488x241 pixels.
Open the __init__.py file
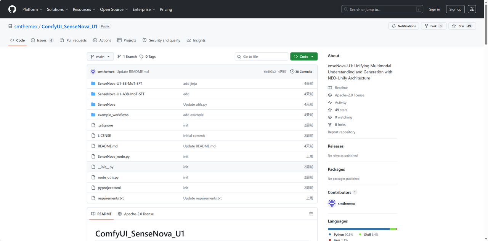[x=106, y=167]
